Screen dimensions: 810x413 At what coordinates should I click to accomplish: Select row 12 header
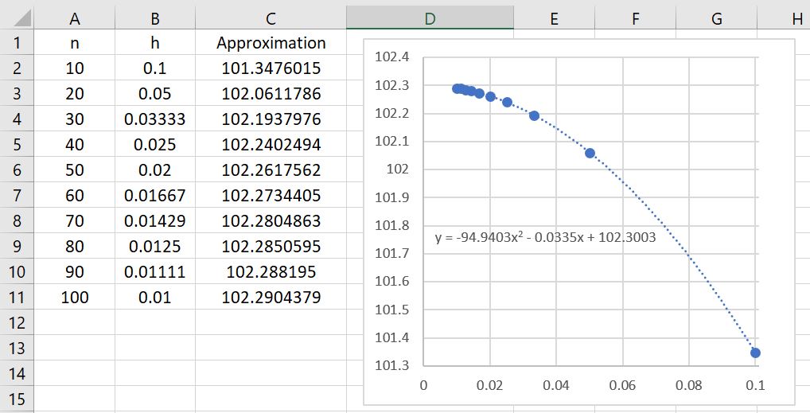click(x=18, y=323)
